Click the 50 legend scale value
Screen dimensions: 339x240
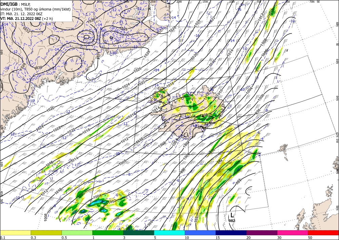click(310, 238)
